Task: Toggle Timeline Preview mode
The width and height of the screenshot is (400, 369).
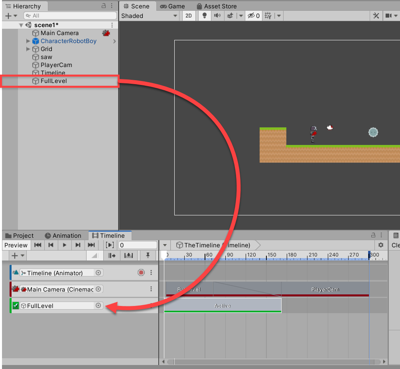Action: (x=16, y=245)
